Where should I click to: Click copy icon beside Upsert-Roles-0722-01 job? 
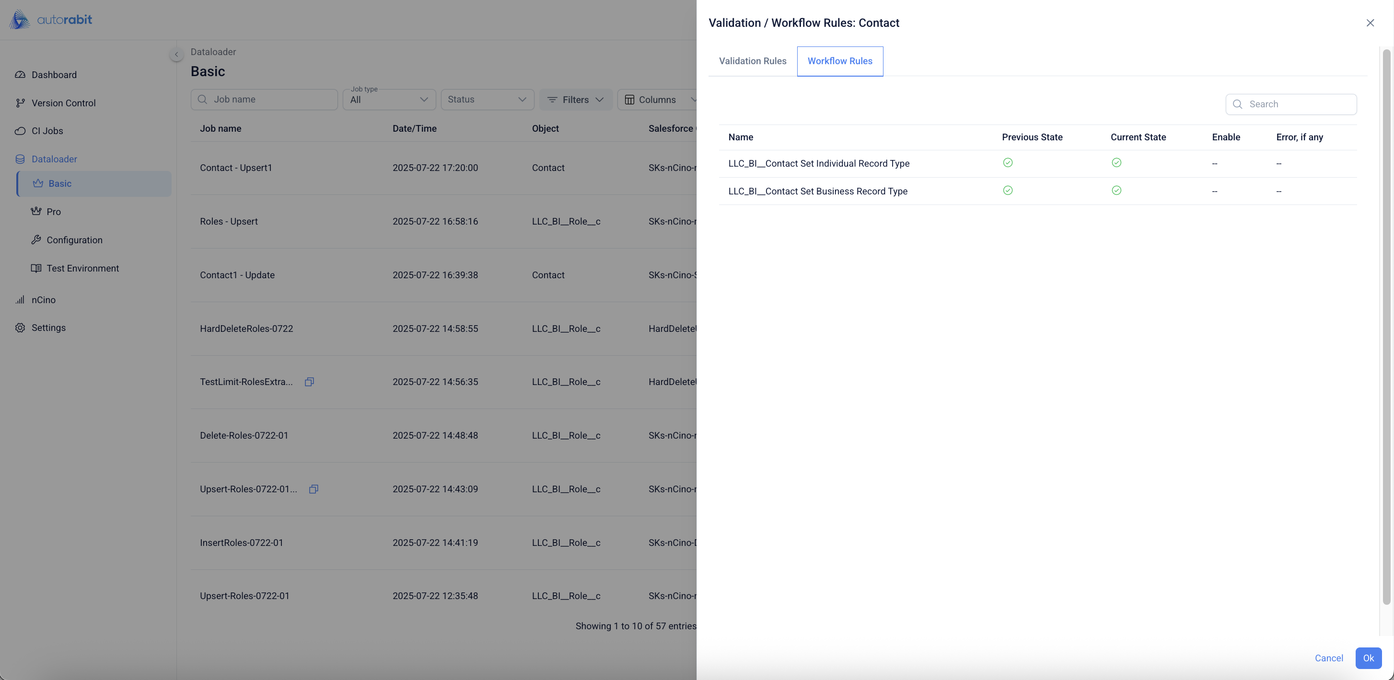[x=314, y=488]
